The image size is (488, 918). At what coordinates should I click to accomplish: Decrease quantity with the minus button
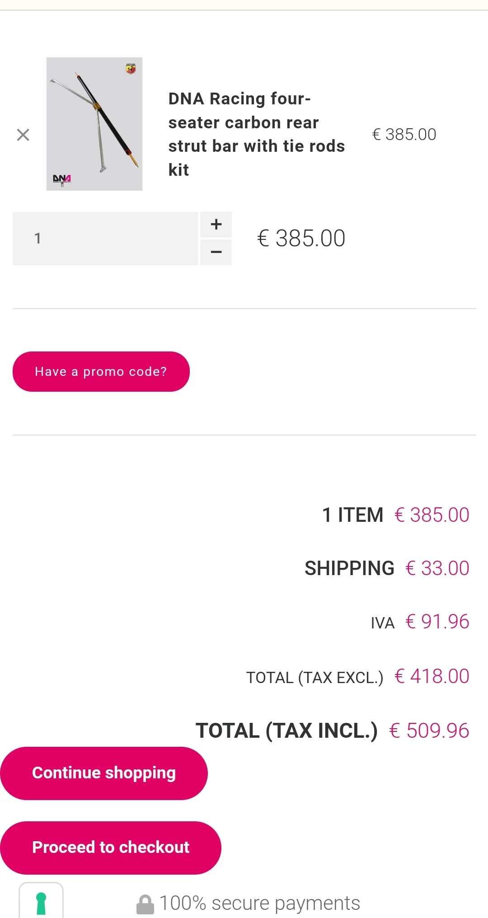point(216,252)
